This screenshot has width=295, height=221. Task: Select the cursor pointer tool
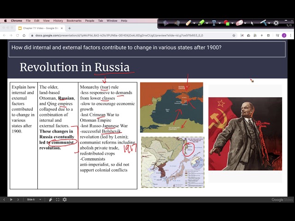252,23
